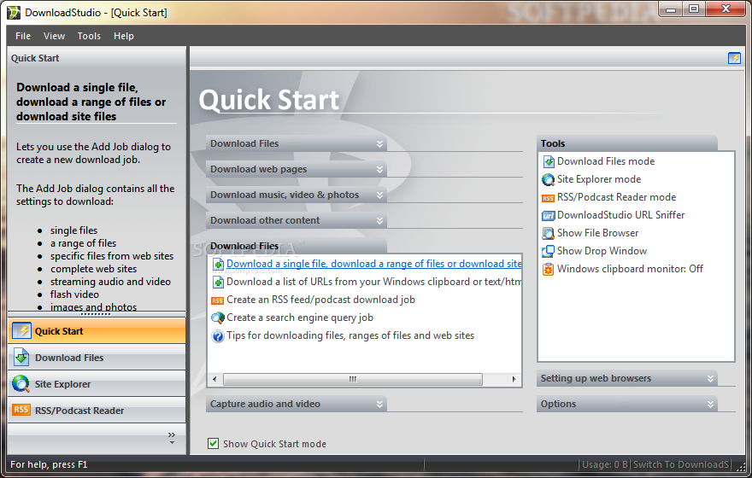Image resolution: width=752 pixels, height=478 pixels.
Task: Click the DownloadStudio title bar application icon
Action: (14, 13)
